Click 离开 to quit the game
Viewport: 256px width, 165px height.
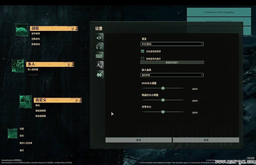tap(22, 150)
